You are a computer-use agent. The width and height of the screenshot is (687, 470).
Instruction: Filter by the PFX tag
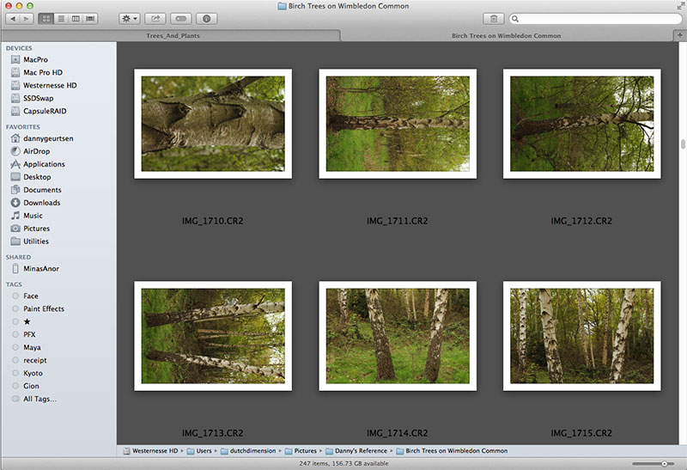29,334
